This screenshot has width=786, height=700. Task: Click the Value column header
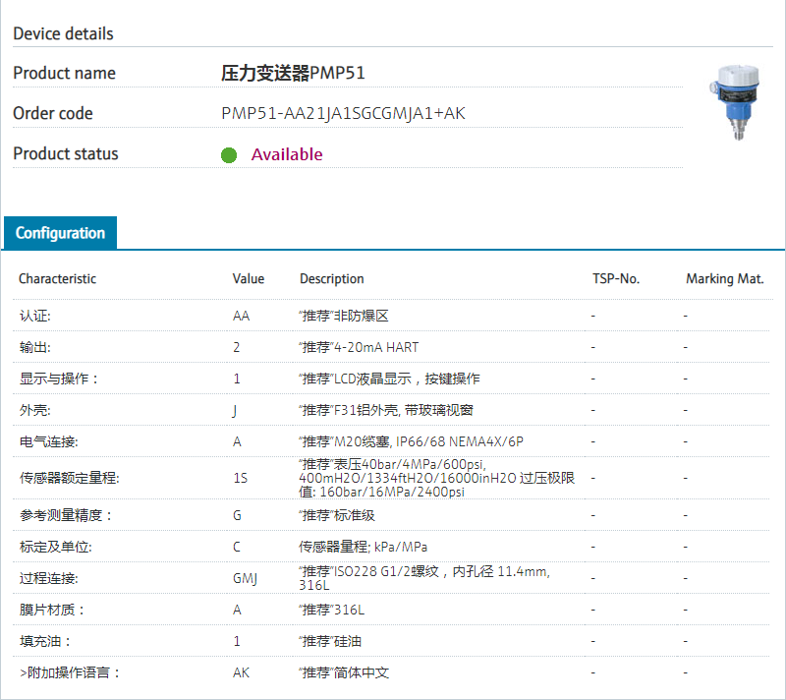click(x=248, y=278)
